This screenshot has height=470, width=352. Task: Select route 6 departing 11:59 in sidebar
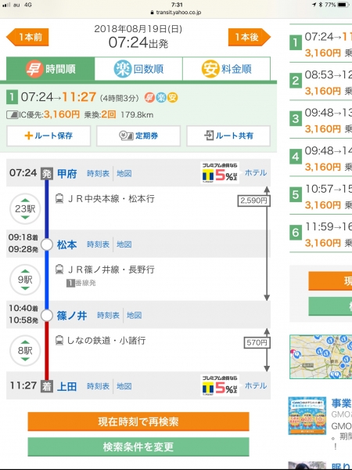coord(321,233)
